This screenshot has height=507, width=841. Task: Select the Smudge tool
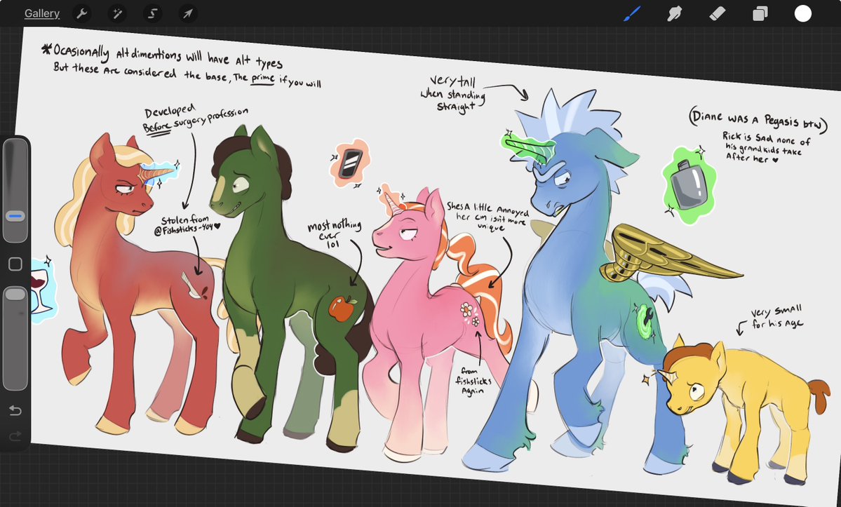coord(675,13)
